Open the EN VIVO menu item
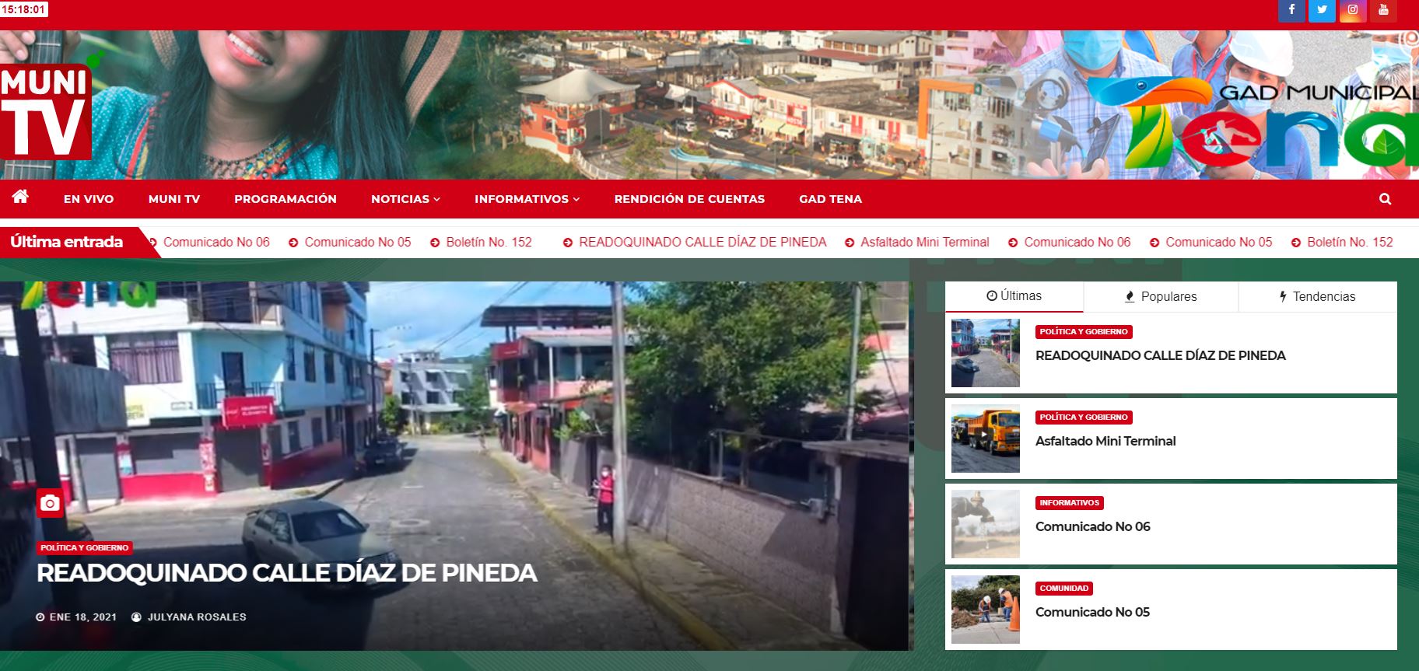 (89, 199)
